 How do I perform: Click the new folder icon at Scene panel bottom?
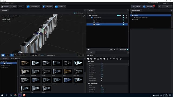(x=88, y=50)
